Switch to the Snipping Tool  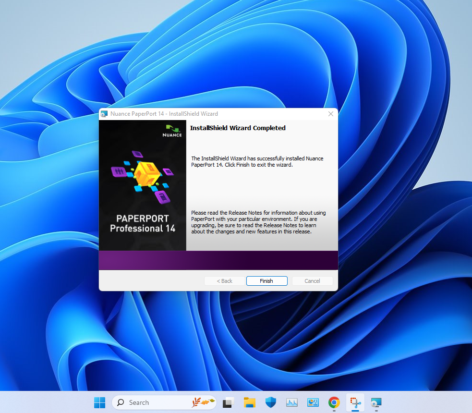(355, 402)
